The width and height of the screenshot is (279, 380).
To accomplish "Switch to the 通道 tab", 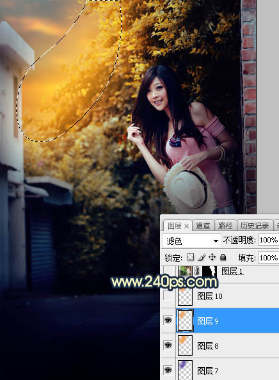I will (x=203, y=226).
